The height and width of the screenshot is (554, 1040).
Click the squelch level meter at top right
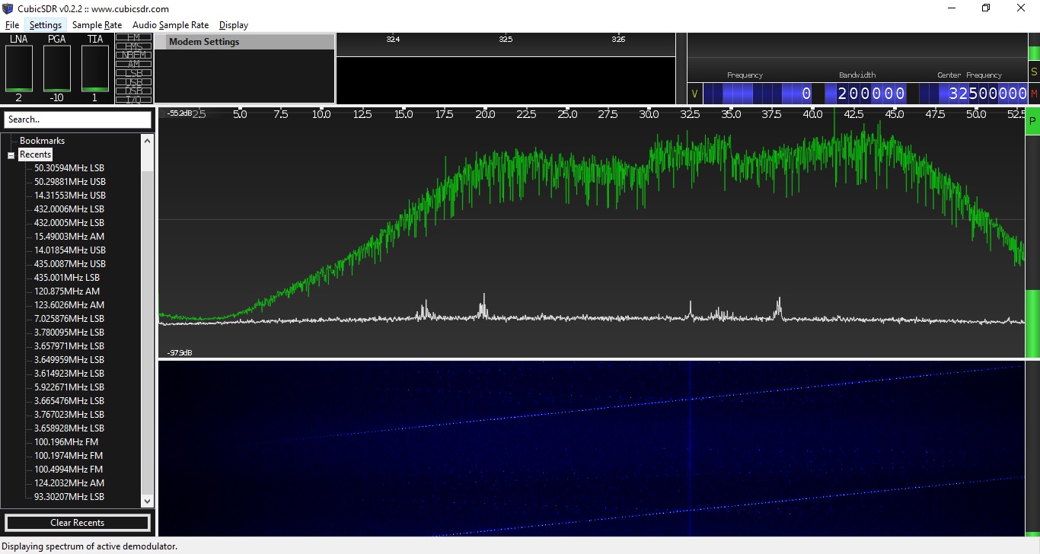point(1034,47)
